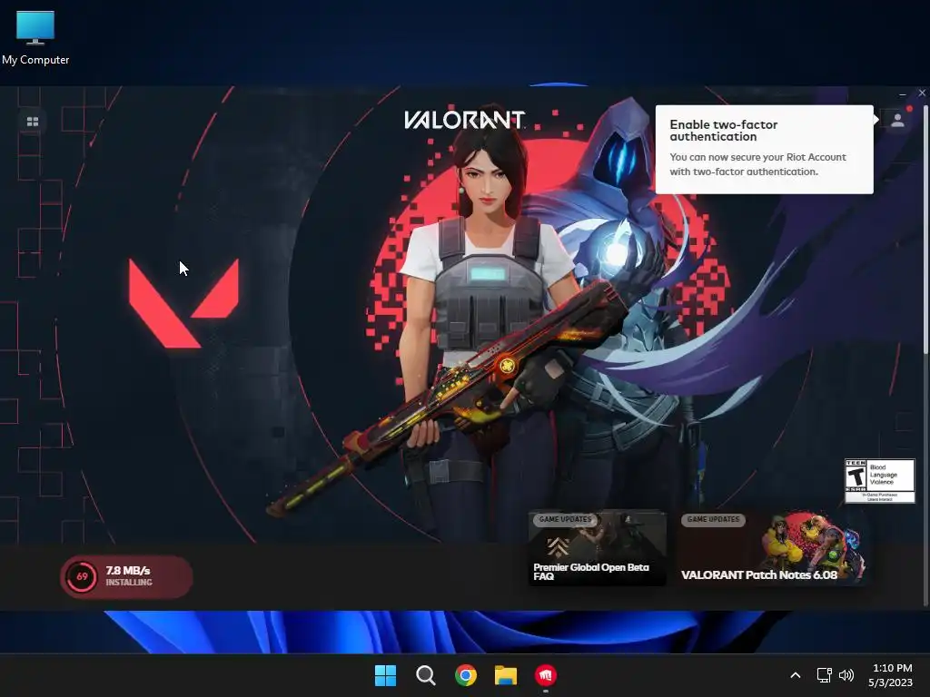
Task: Minimize the Riot Client window
Action: [902, 93]
